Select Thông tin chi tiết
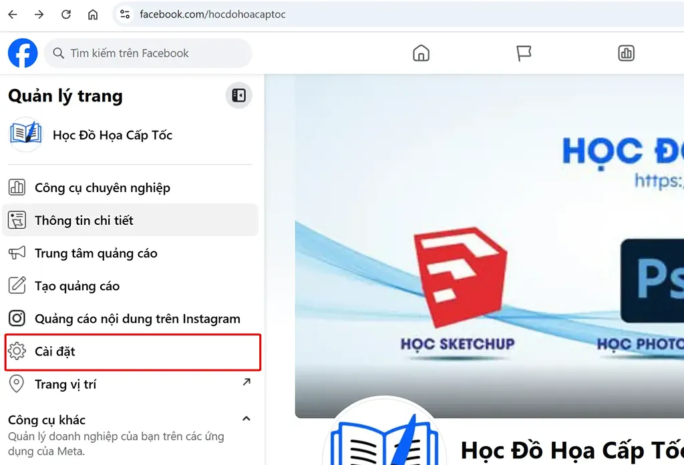Viewport: 684px width, 465px height. tap(84, 220)
